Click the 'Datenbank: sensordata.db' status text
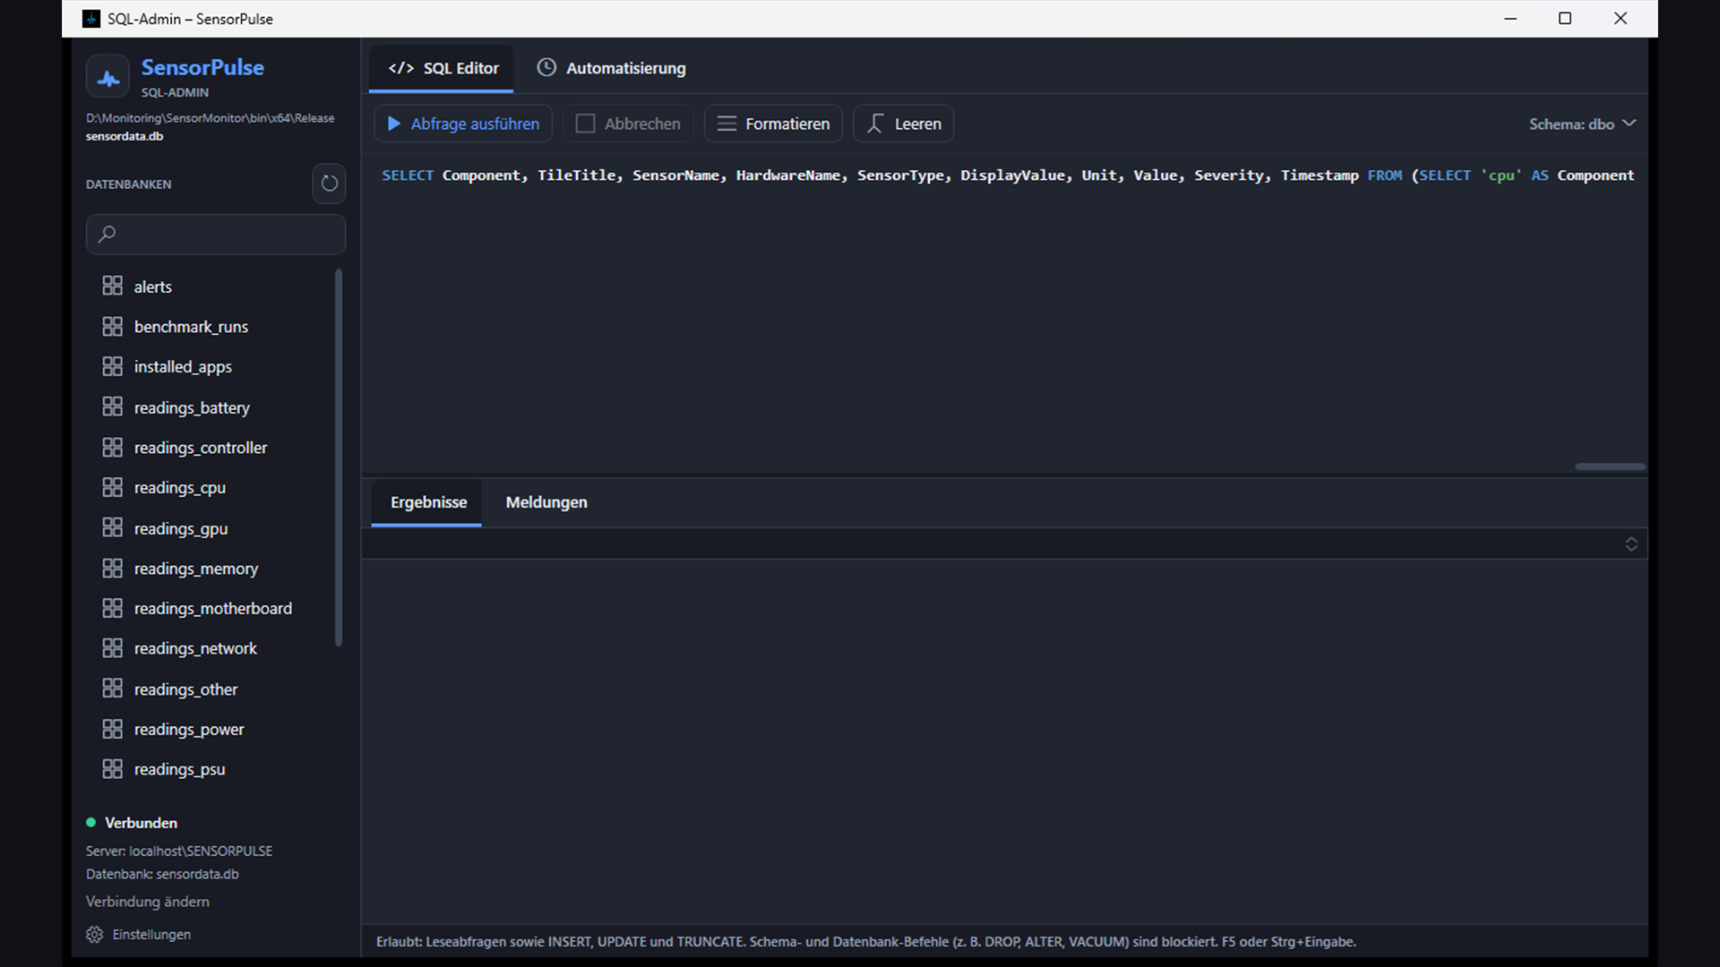 coord(162,874)
